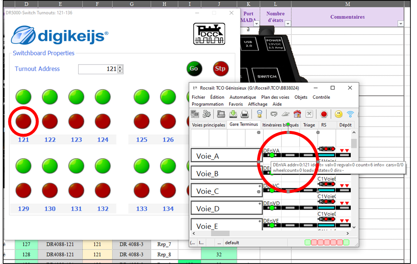Open the Automatique menu
This screenshot has height=264, width=417.
(243, 97)
